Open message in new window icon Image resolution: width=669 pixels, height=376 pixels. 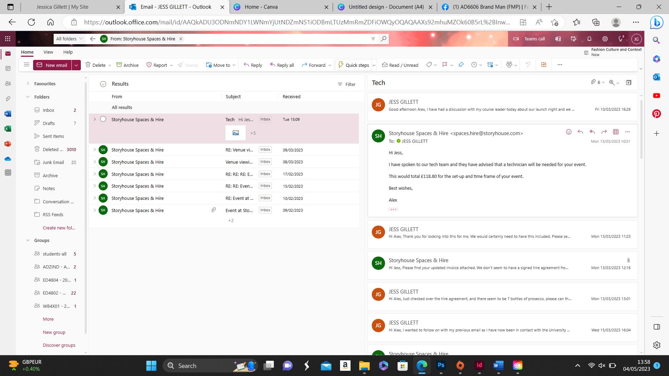pos(629,83)
